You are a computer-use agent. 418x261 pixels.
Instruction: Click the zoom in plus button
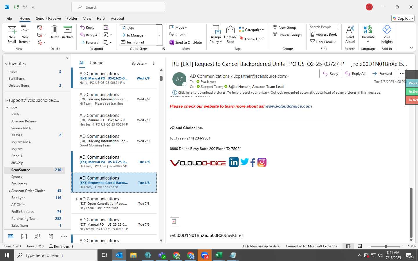pos(403,246)
